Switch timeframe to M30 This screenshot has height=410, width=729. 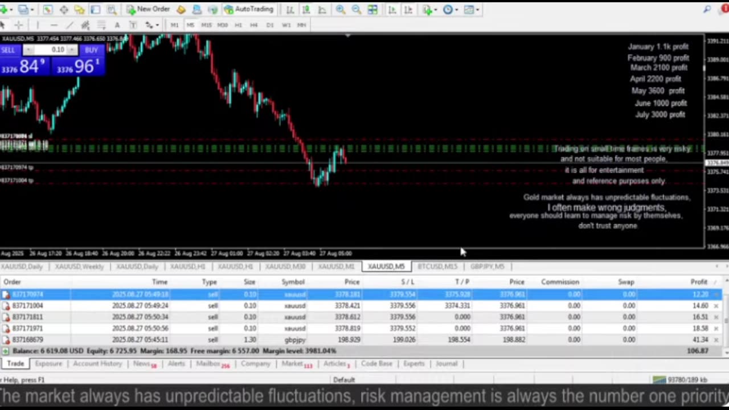(x=222, y=25)
